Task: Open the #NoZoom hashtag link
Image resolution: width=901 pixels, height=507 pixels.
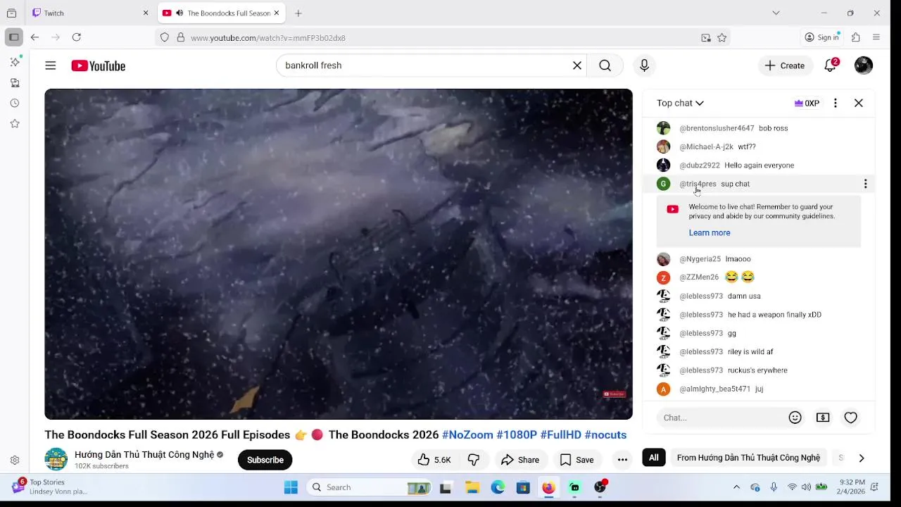Action: [467, 434]
